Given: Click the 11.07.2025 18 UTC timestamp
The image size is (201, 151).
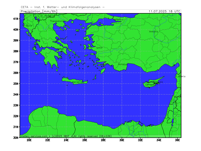Looking at the screenshot, I should pos(165,11).
